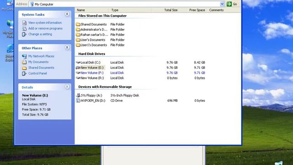Click 696 MB total size of CD drive

[172, 101]
